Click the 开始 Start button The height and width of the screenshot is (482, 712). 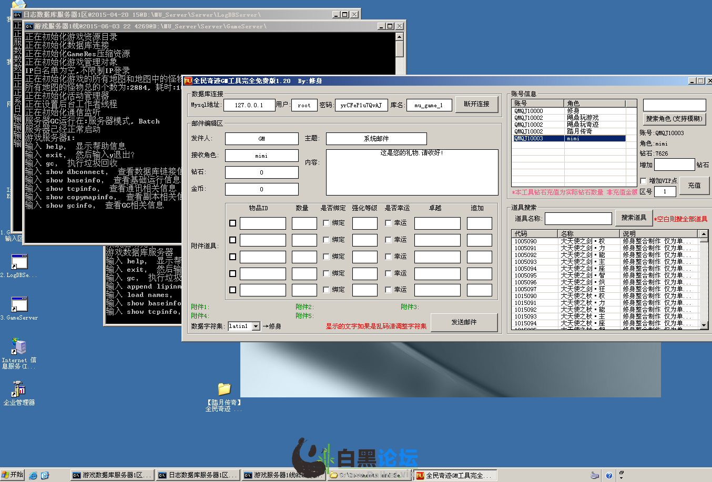13,475
